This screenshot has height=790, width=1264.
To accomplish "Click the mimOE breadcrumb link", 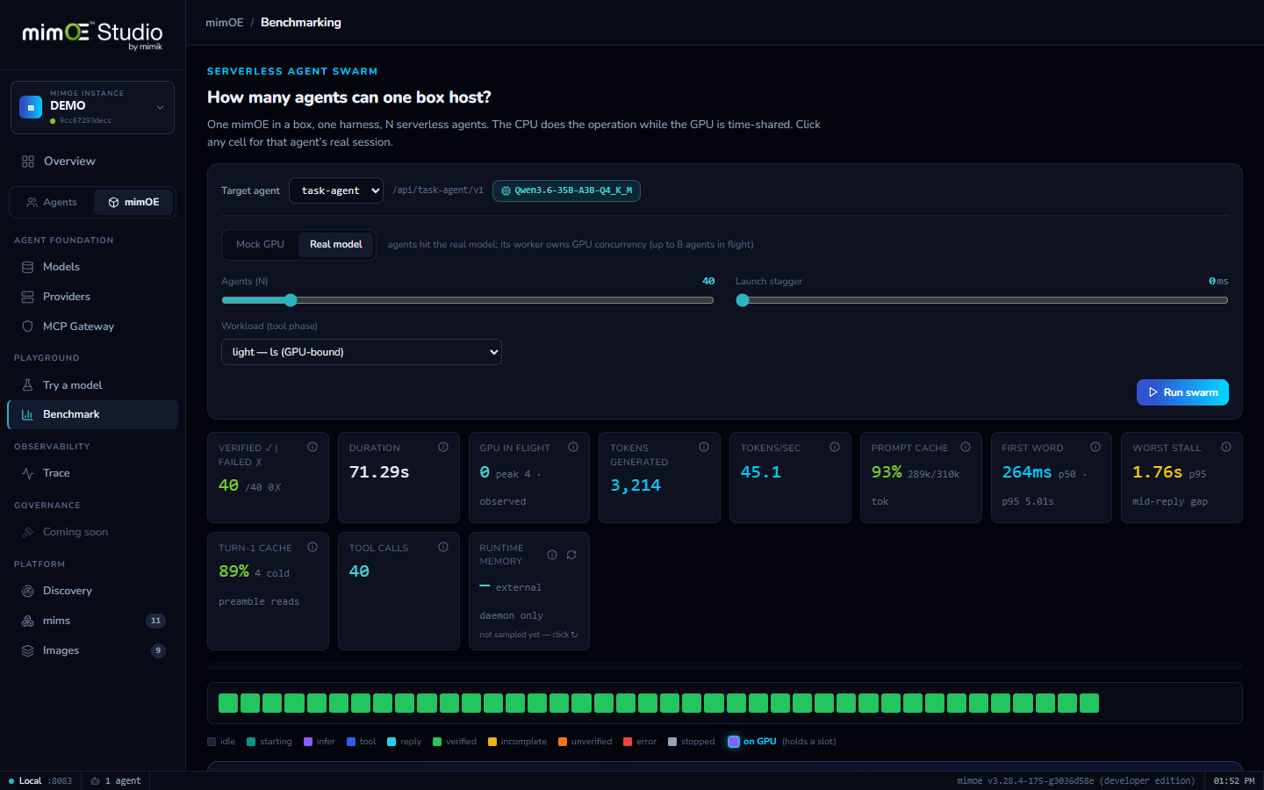I will pos(225,23).
